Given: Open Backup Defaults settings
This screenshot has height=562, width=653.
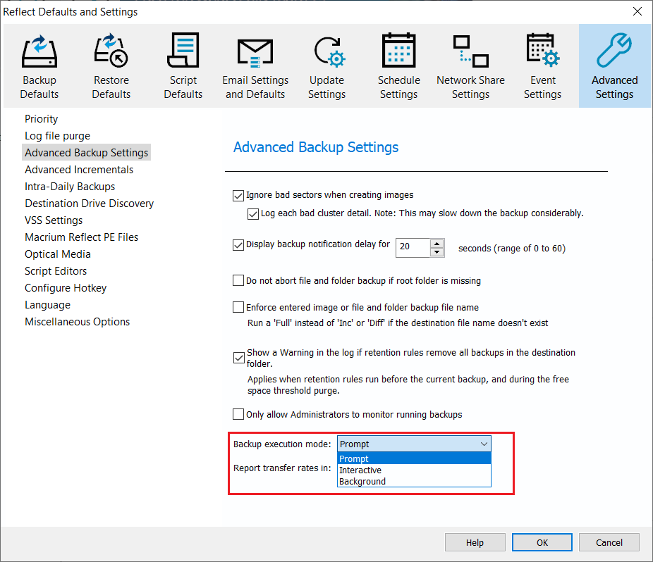Looking at the screenshot, I should coord(39,65).
